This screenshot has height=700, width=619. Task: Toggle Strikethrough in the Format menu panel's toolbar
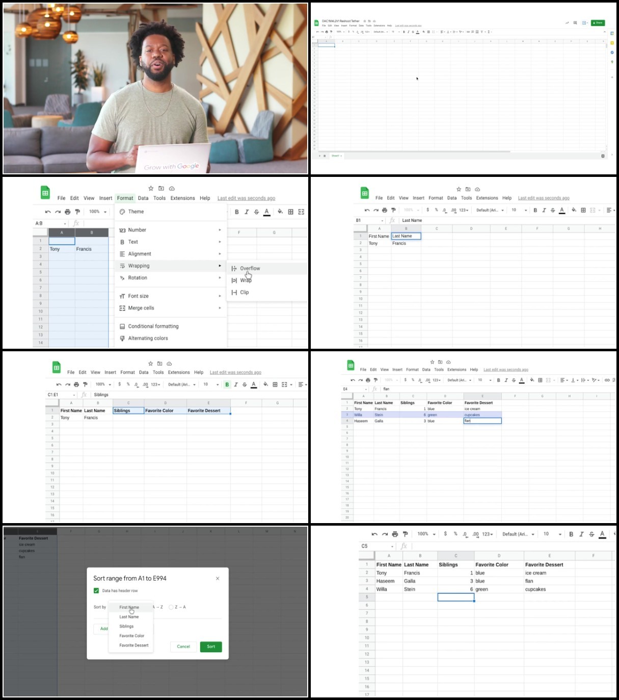click(x=256, y=212)
